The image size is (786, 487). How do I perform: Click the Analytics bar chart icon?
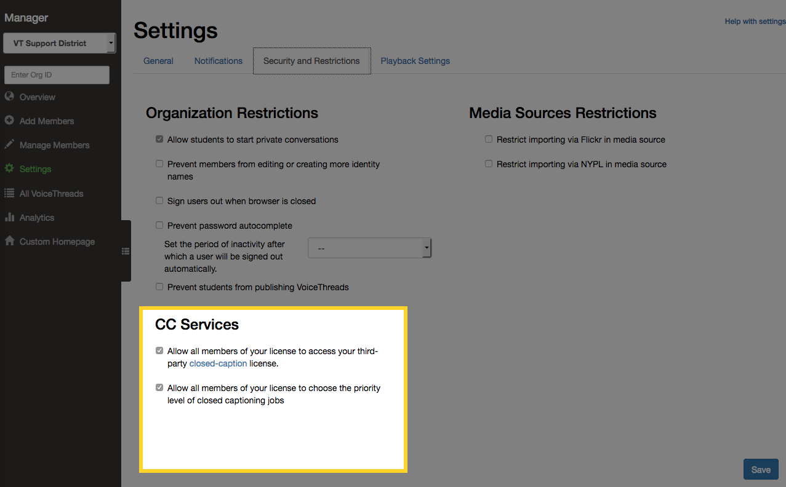click(9, 217)
